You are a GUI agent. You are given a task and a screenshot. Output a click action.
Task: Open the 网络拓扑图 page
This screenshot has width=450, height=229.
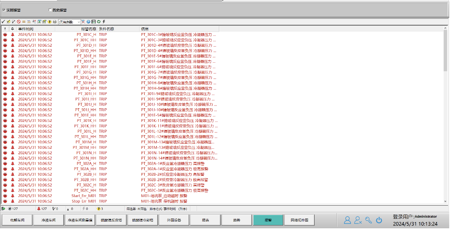299,220
